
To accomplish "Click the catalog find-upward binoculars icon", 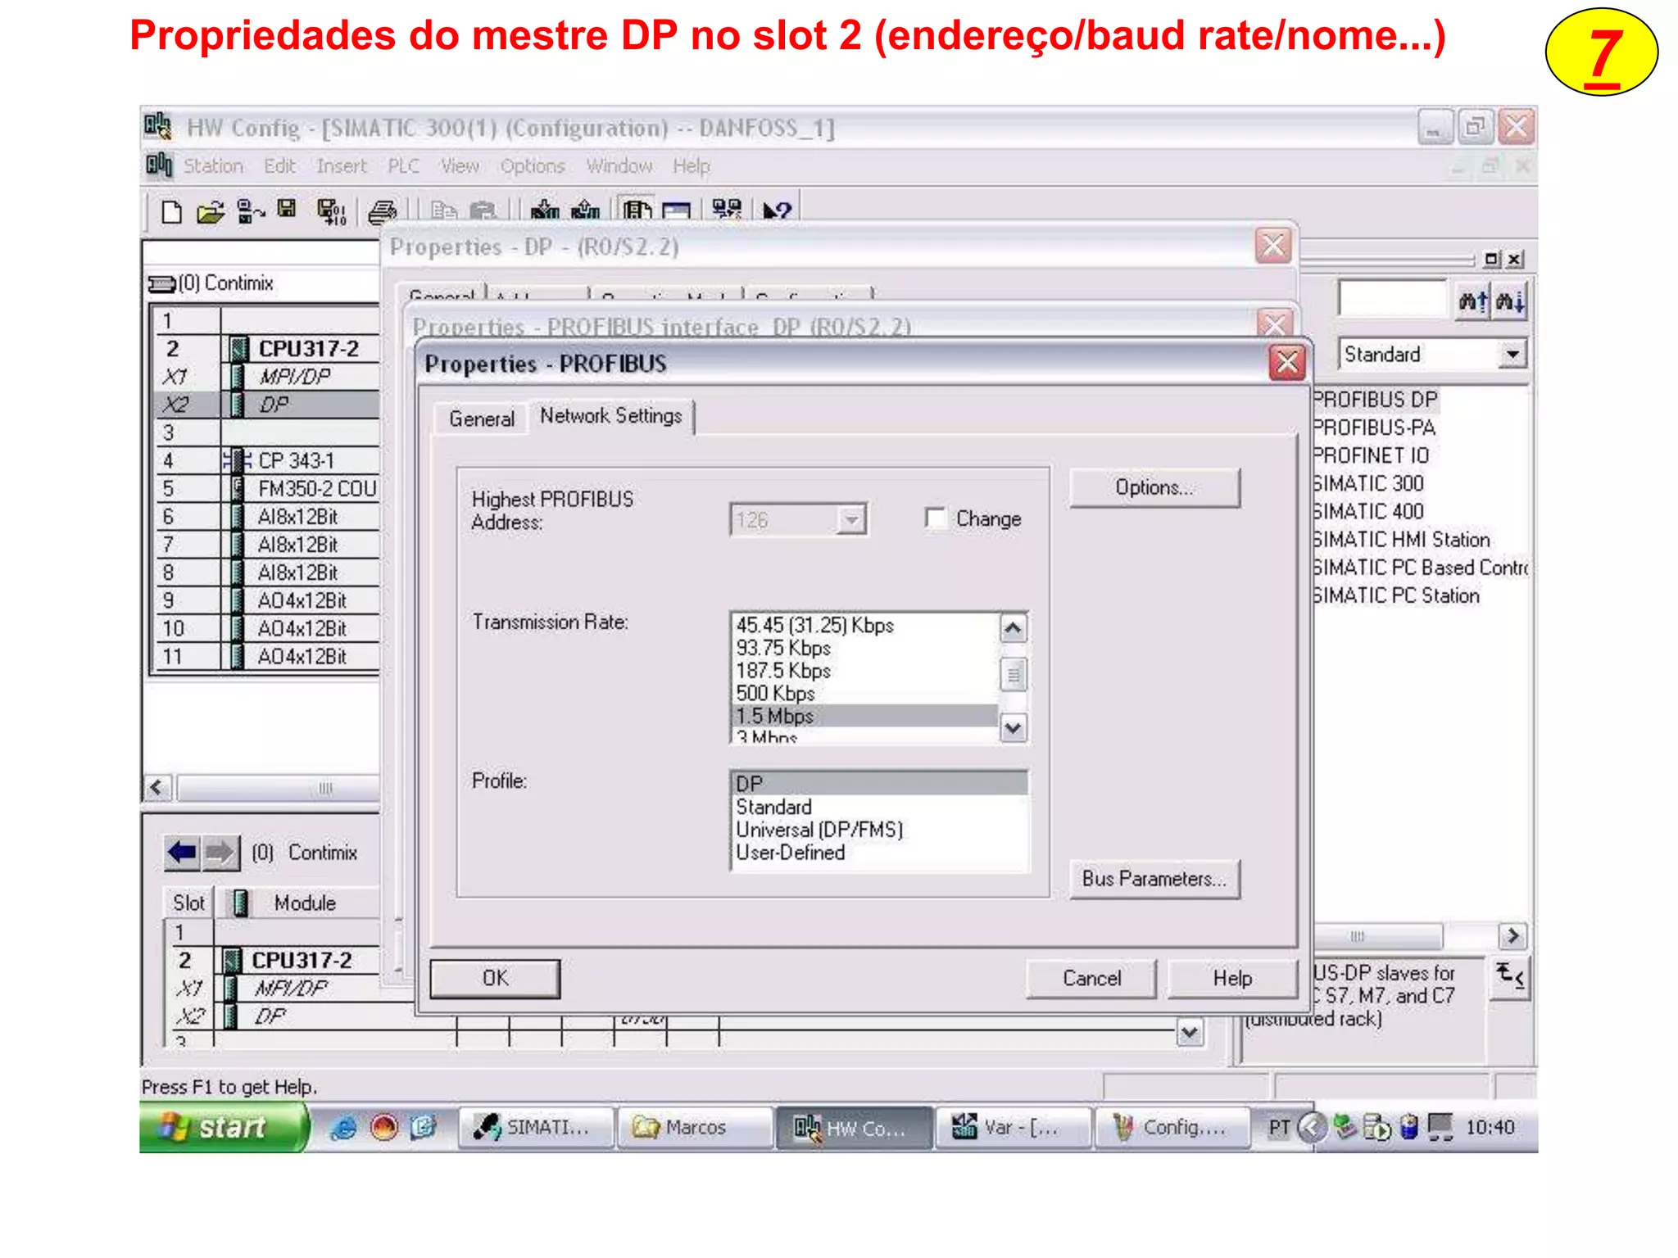I will 1472,302.
